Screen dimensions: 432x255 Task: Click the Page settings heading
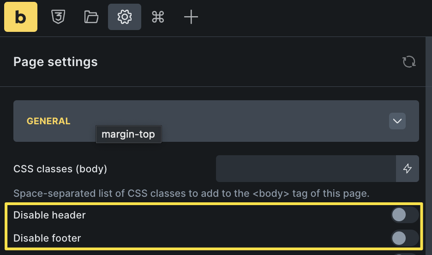point(55,62)
